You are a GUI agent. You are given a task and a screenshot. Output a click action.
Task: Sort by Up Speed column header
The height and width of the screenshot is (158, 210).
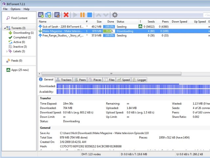click(198, 21)
